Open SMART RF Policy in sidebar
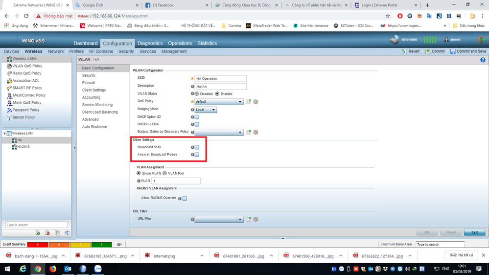489x275 pixels. [24, 88]
